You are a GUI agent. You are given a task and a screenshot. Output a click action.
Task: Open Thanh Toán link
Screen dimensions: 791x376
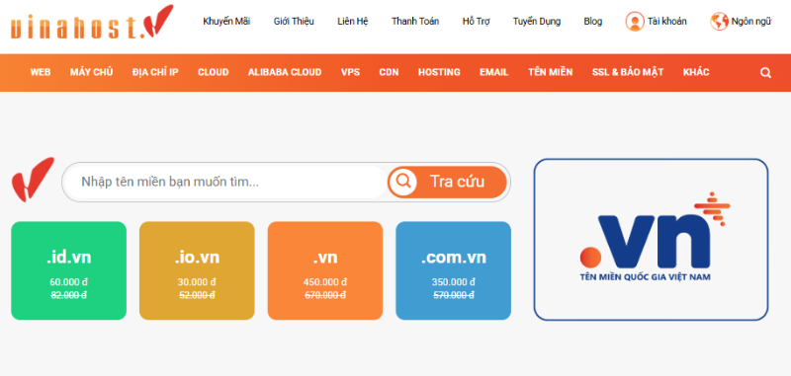click(x=415, y=22)
